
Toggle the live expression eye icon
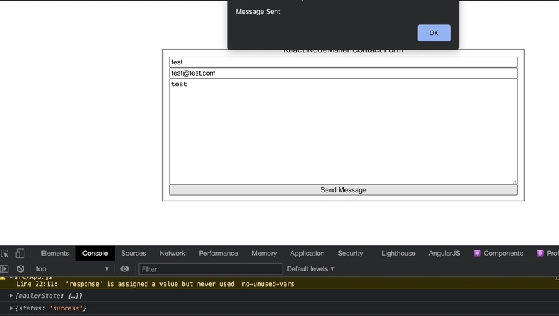coord(124,268)
